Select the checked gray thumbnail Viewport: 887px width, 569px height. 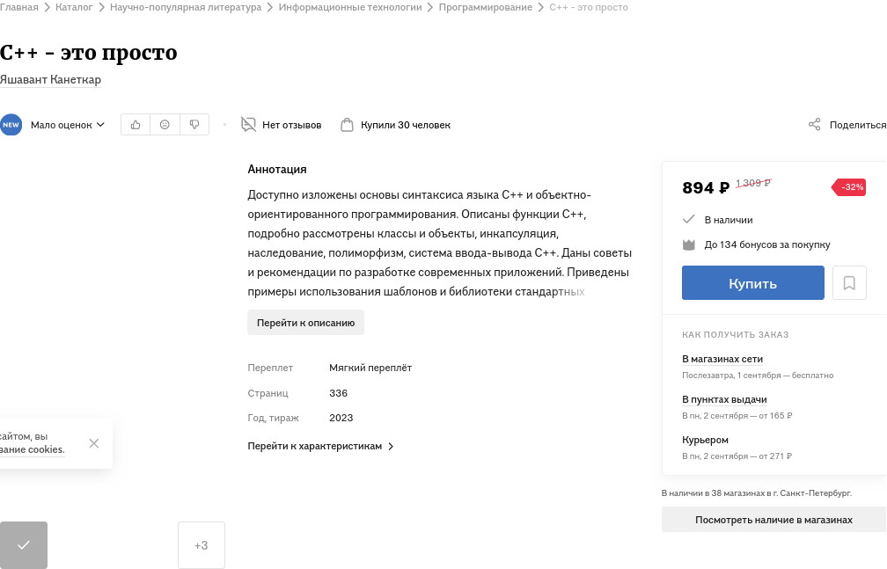24,545
